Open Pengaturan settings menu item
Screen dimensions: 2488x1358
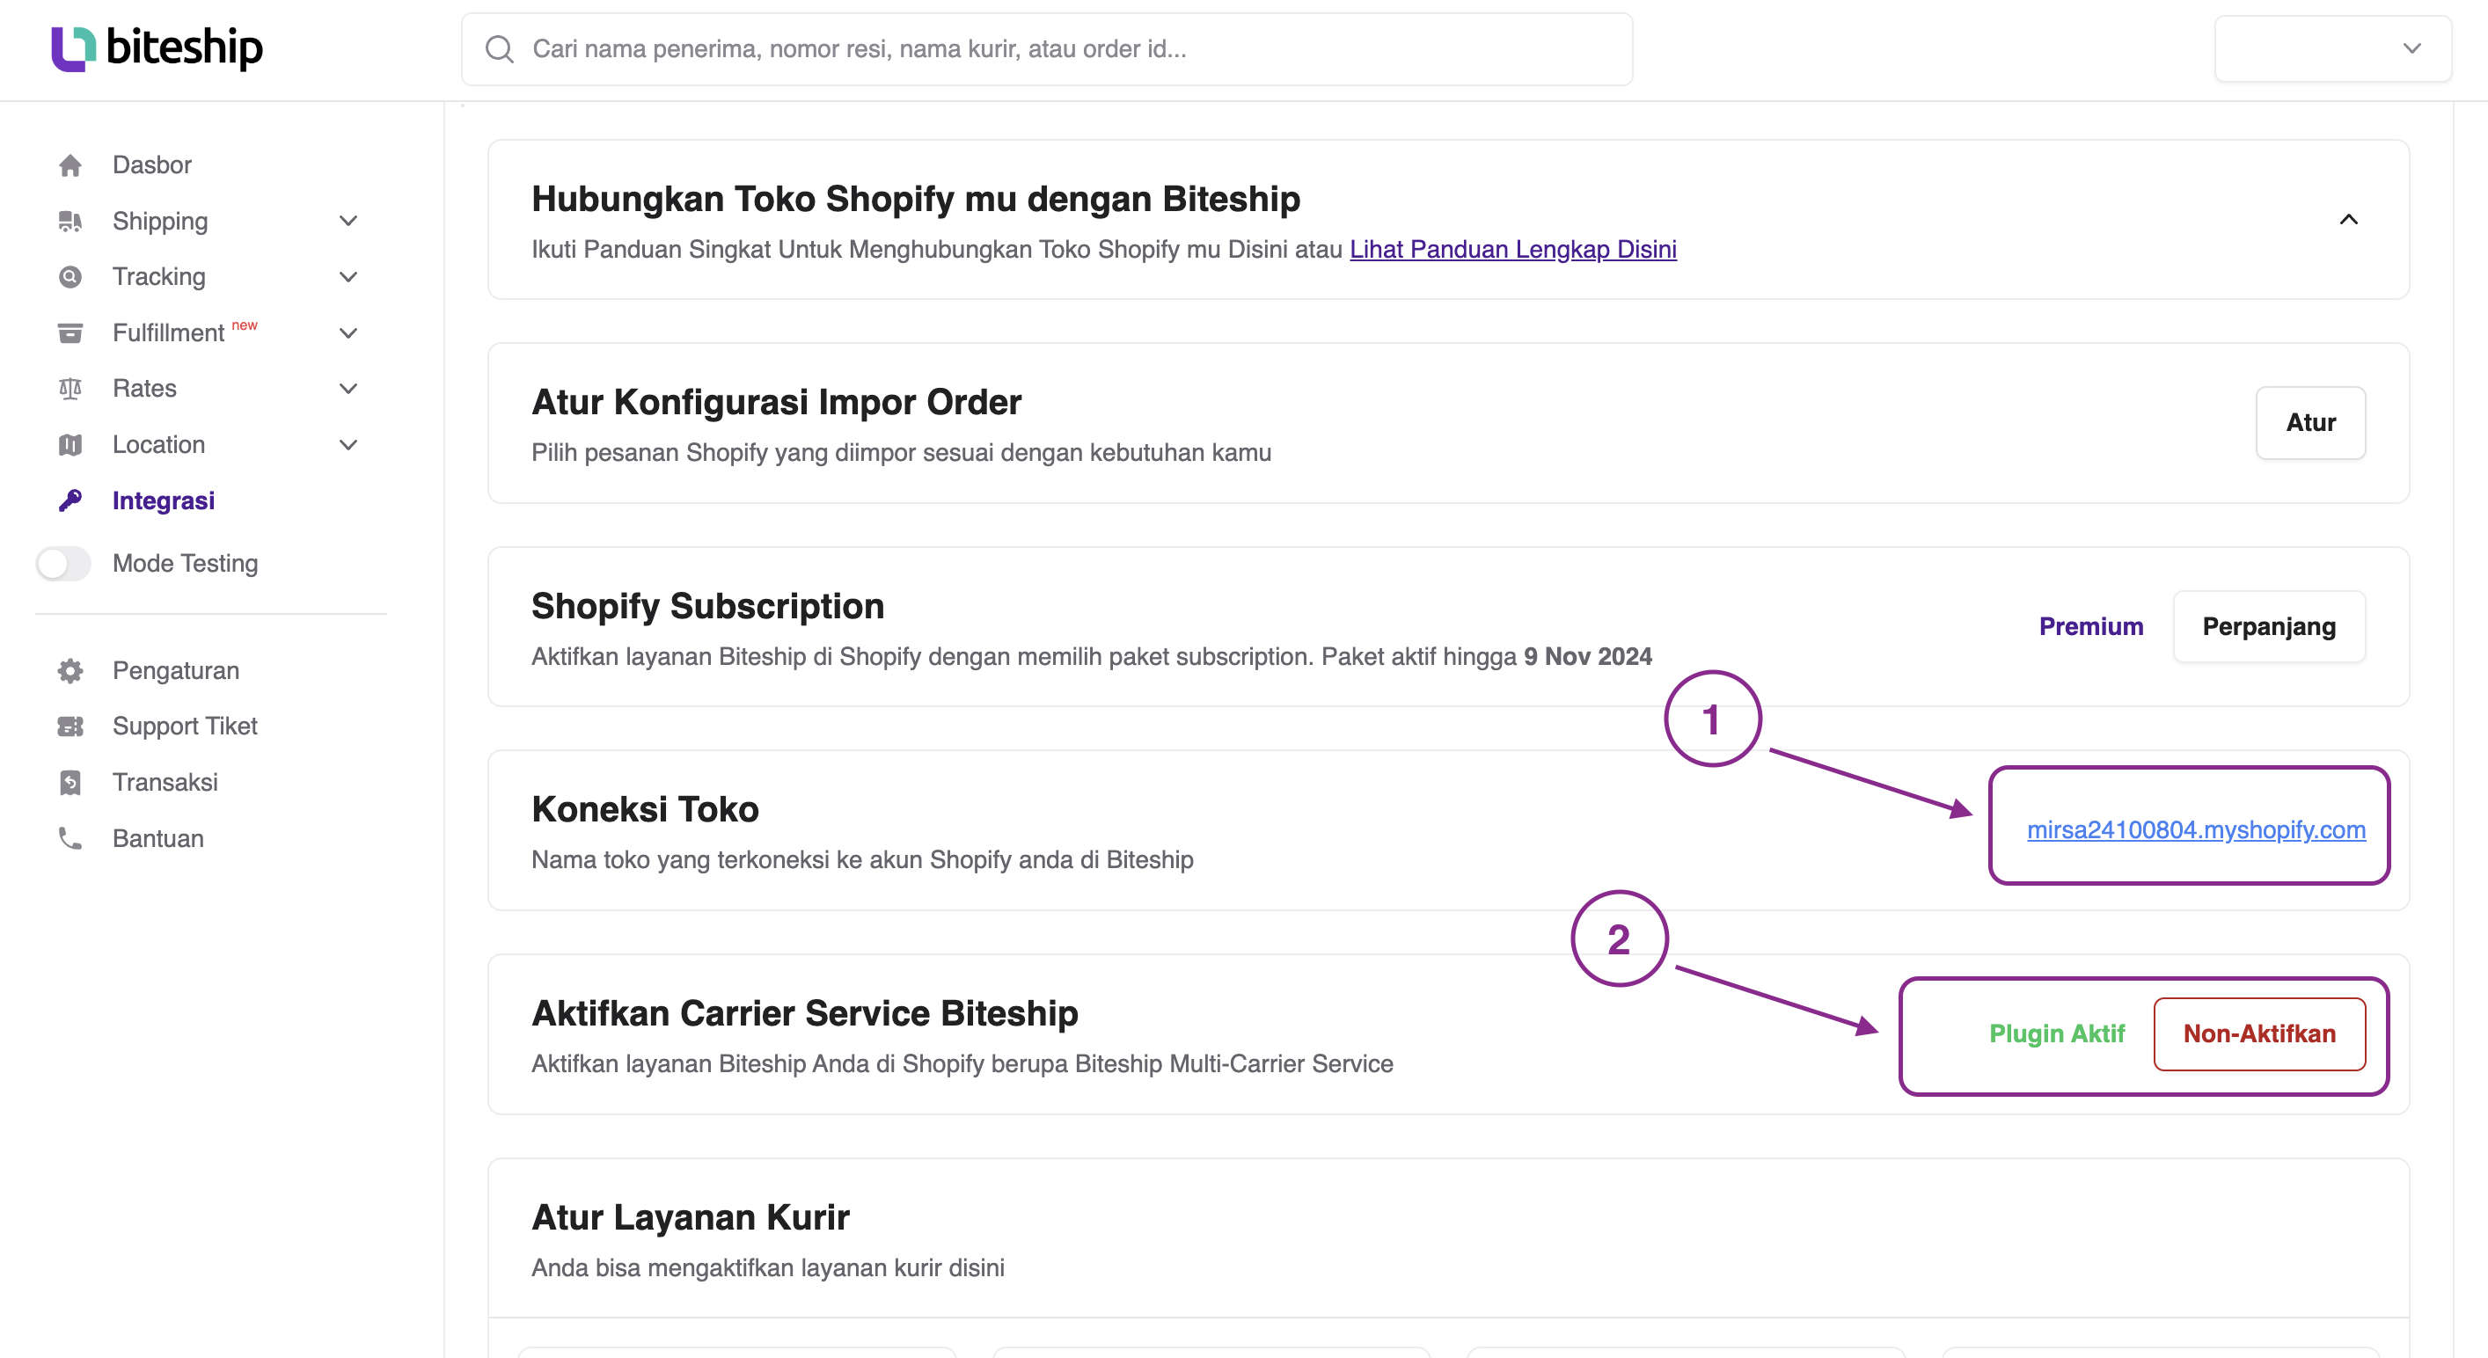click(x=176, y=670)
